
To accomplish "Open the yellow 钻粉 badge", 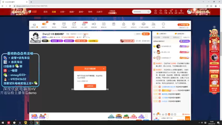I will (x=93, y=41).
